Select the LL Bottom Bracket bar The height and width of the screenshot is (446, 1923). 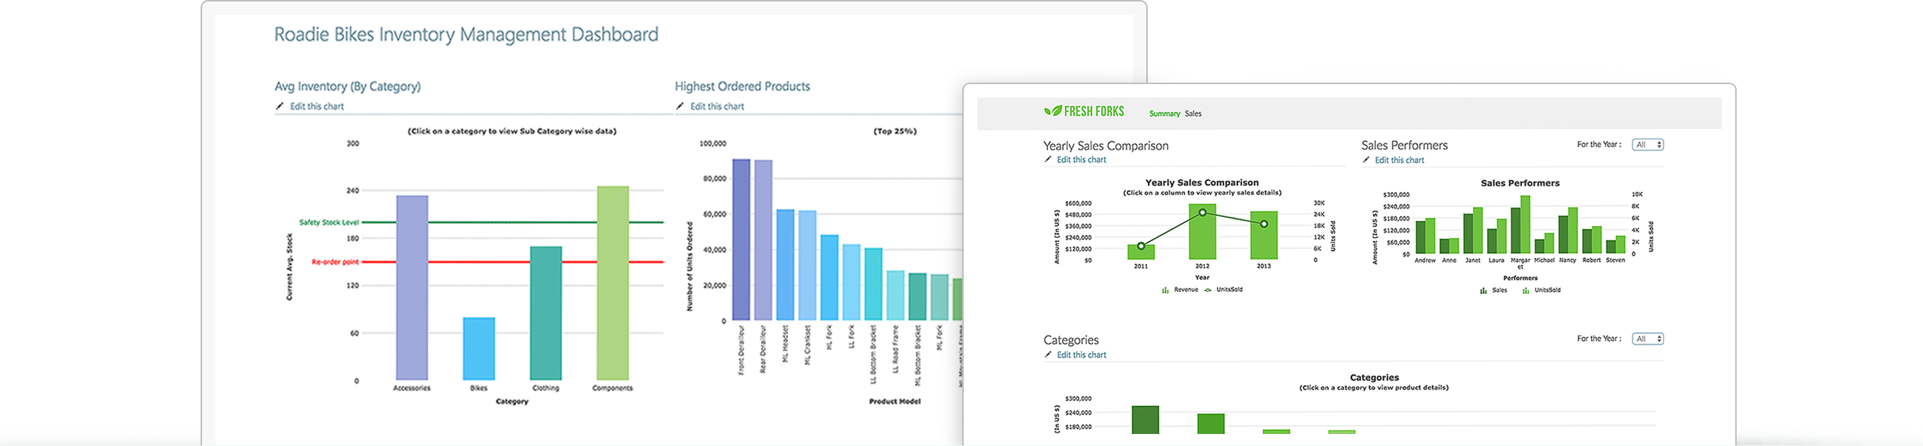(x=874, y=285)
